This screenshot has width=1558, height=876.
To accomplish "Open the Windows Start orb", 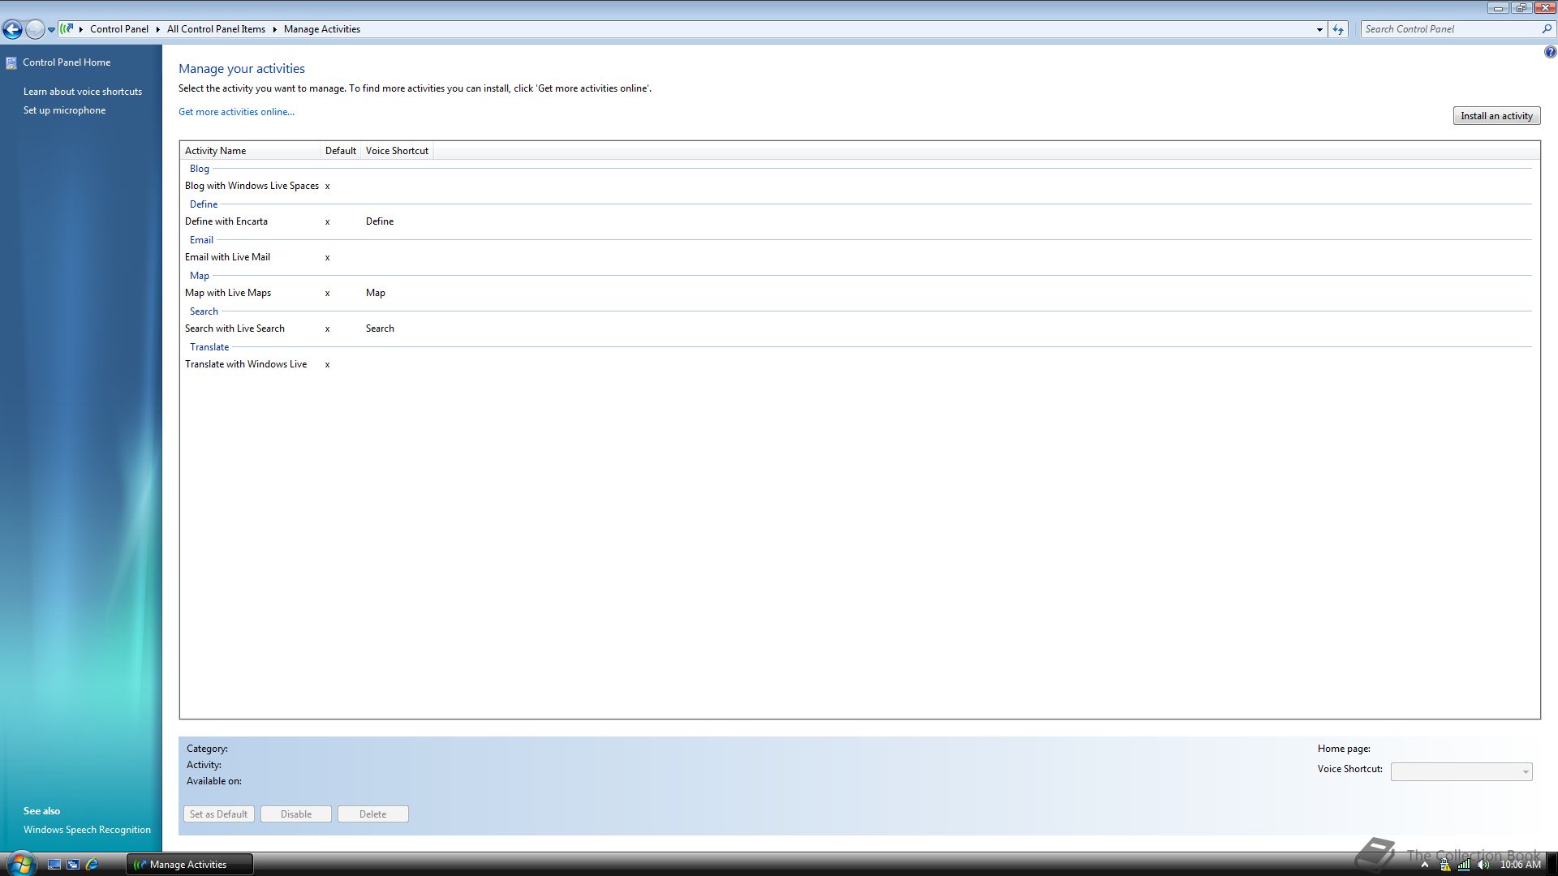I will tap(19, 863).
